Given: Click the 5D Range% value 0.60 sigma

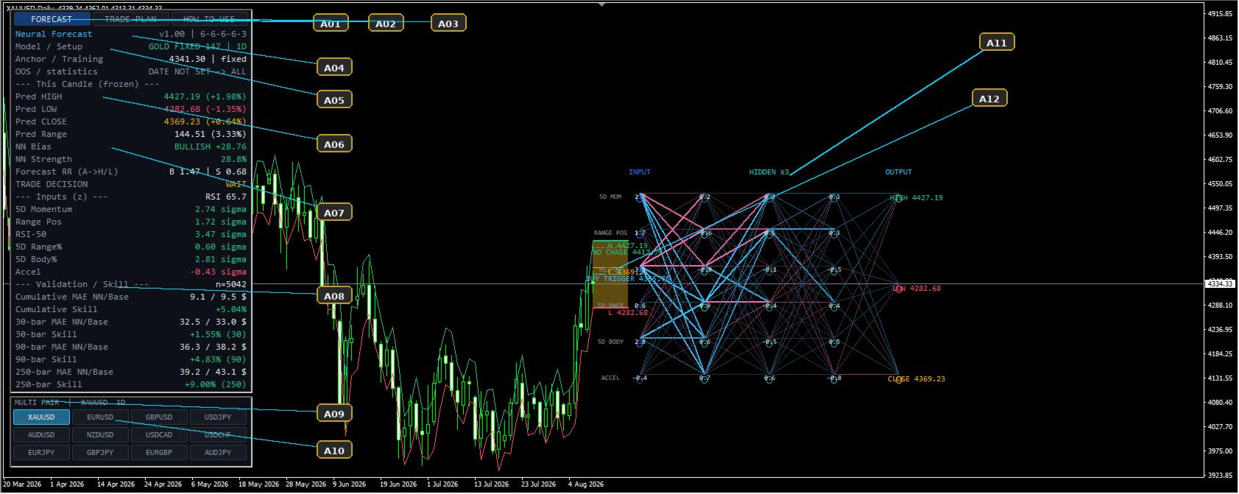Looking at the screenshot, I should [221, 247].
